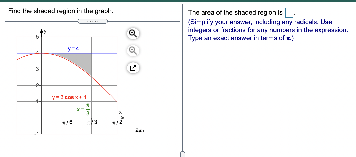Zoom in on the graph with the plus magnifier
Viewport: 356px width, 157px height.
coord(133,34)
